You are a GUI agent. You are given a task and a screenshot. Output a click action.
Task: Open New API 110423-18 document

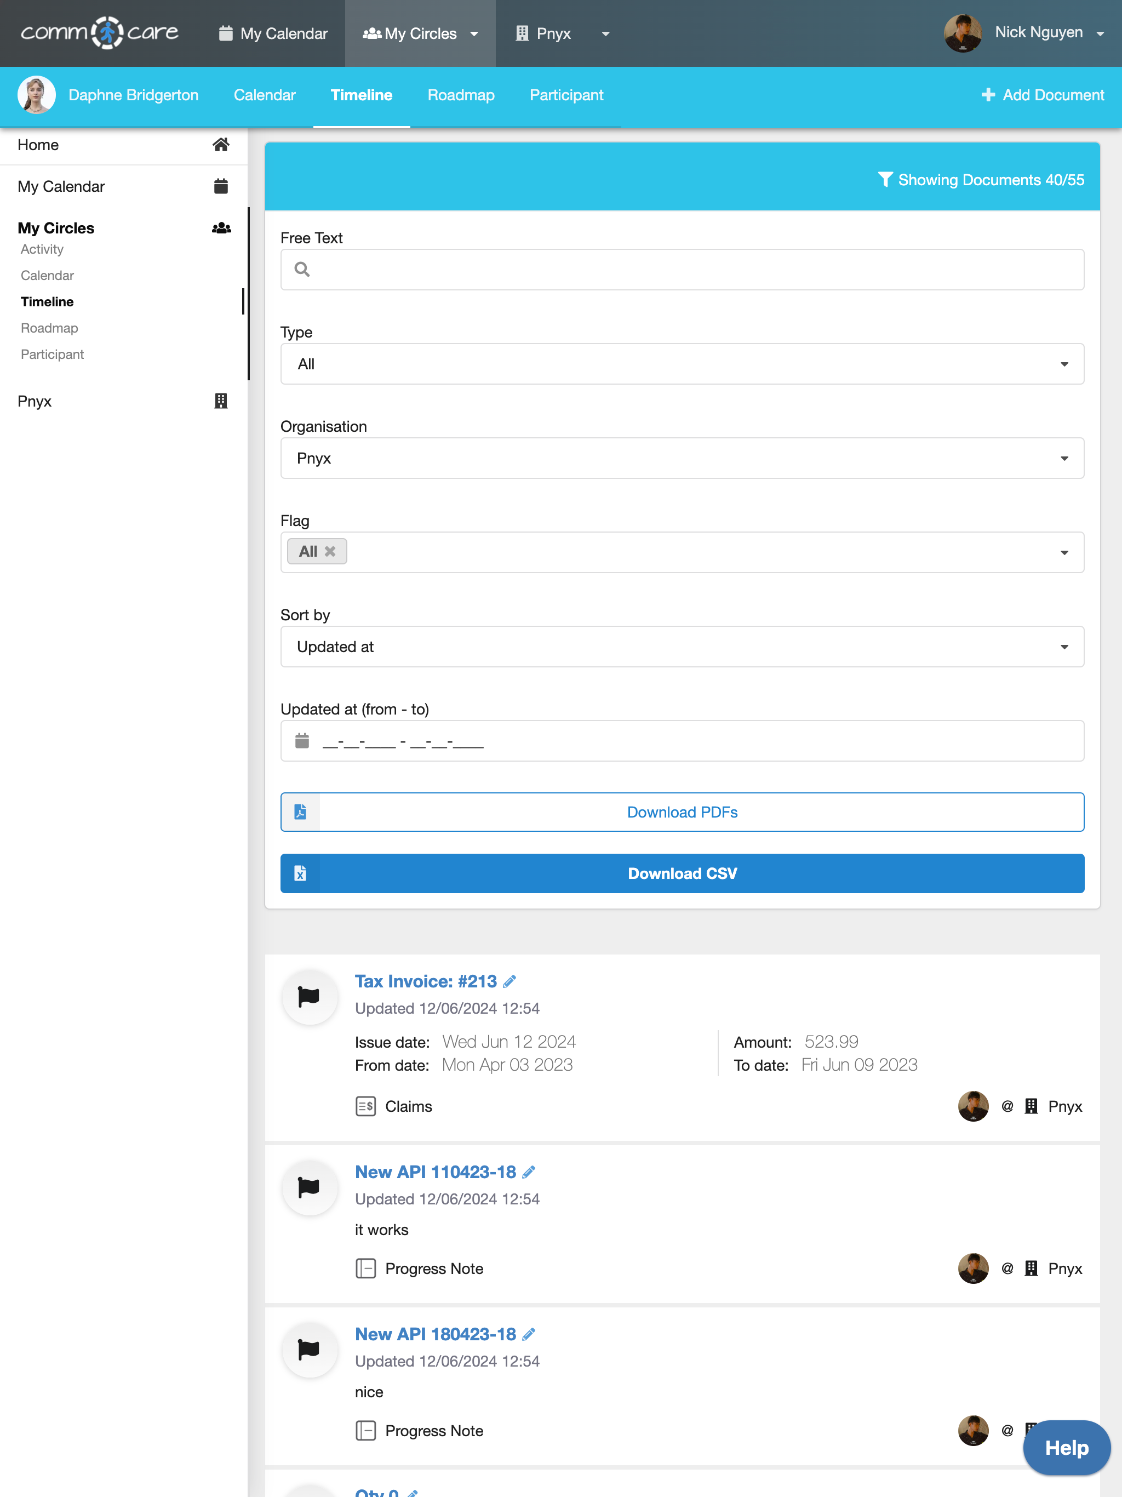point(435,1172)
